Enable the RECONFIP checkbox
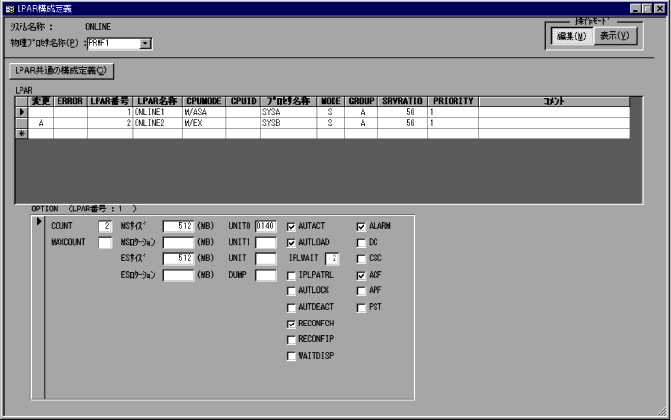 click(291, 339)
